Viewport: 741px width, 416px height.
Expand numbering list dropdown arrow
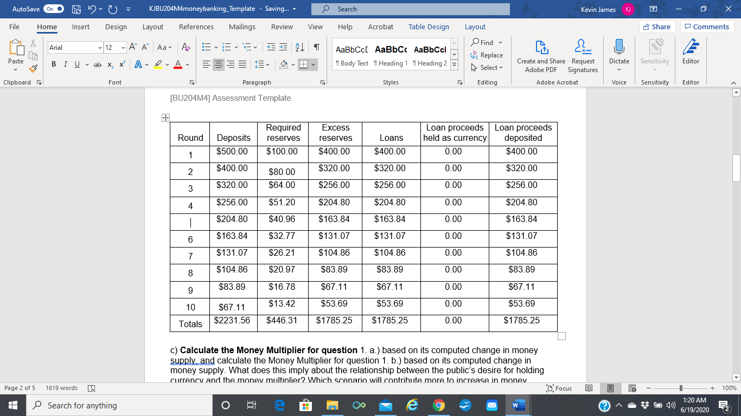point(237,48)
